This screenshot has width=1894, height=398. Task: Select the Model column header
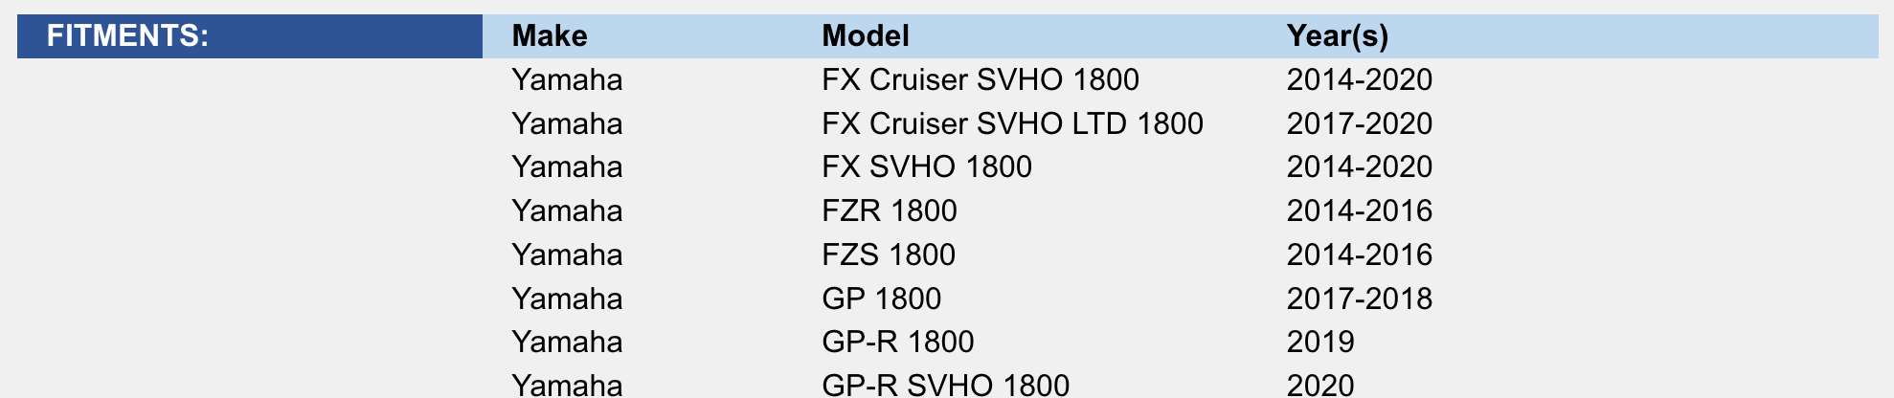866,36
